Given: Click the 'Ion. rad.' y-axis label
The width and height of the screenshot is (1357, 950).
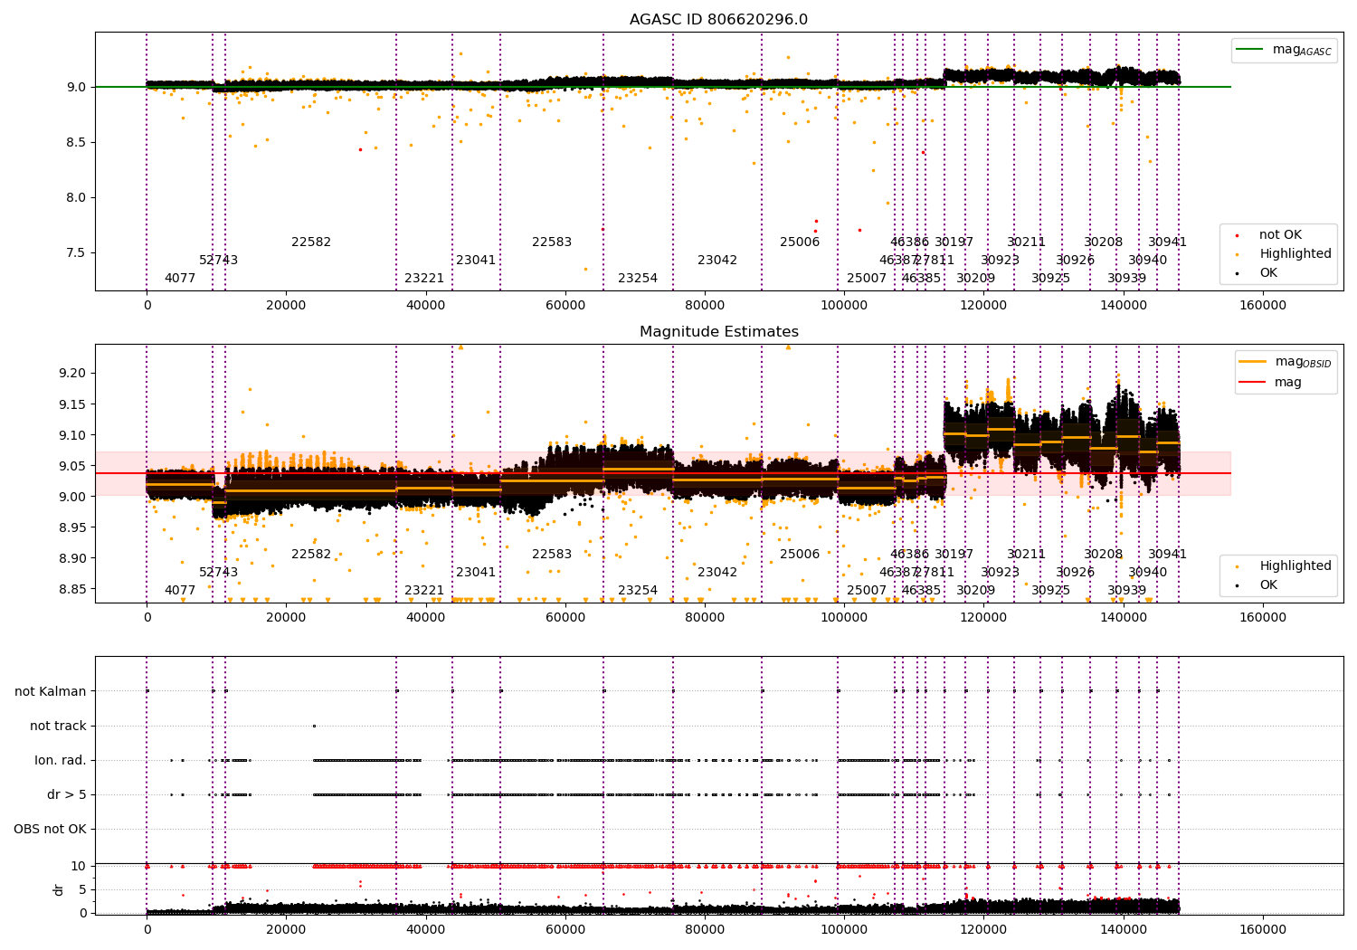Looking at the screenshot, I should click(61, 761).
